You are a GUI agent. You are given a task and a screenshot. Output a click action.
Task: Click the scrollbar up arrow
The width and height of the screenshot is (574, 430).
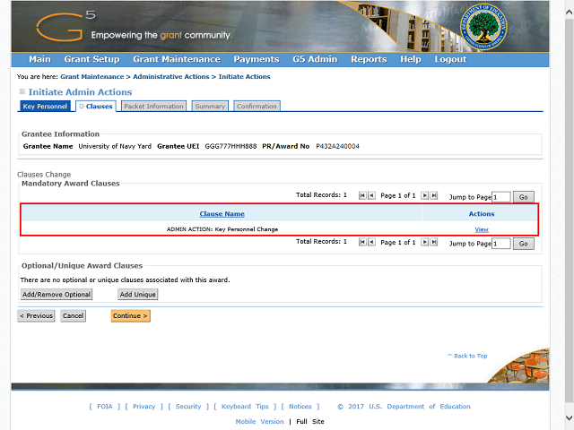[x=569, y=12]
